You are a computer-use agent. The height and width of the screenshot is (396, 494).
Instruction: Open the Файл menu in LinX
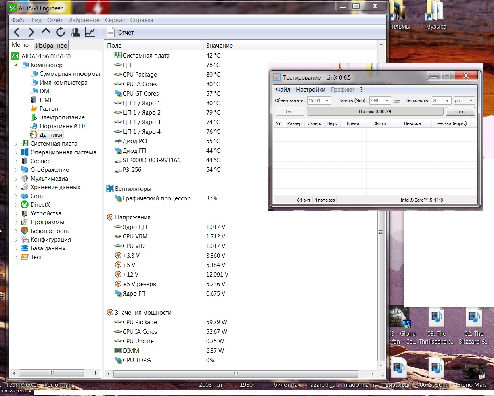pyautogui.click(x=283, y=90)
